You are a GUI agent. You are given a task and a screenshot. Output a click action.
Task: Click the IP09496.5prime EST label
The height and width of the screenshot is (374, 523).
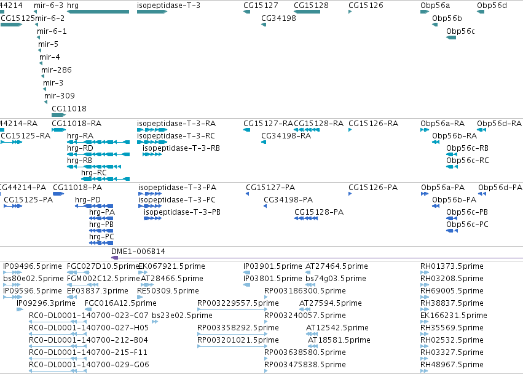33,266
